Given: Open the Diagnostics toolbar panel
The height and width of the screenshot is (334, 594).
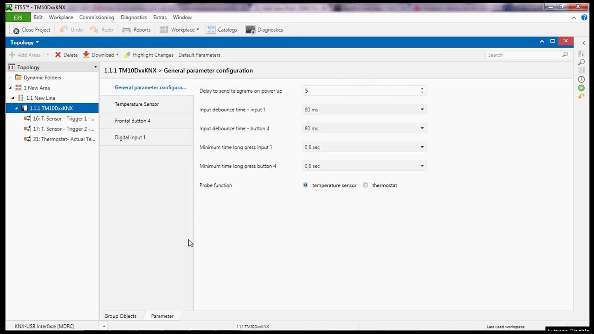Looking at the screenshot, I should coord(251,30).
